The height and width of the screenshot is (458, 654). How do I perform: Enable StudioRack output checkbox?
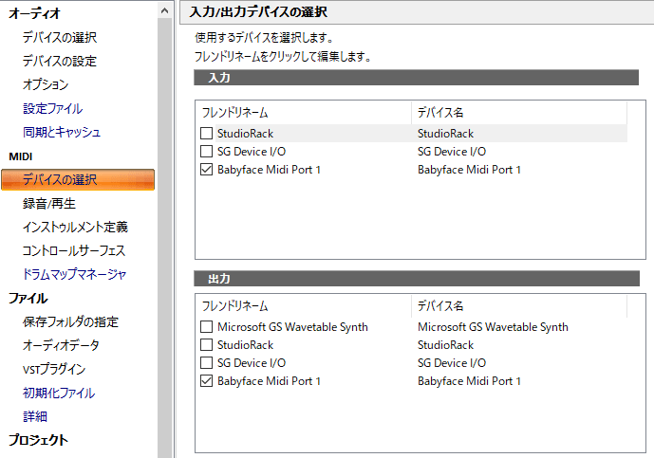207,345
